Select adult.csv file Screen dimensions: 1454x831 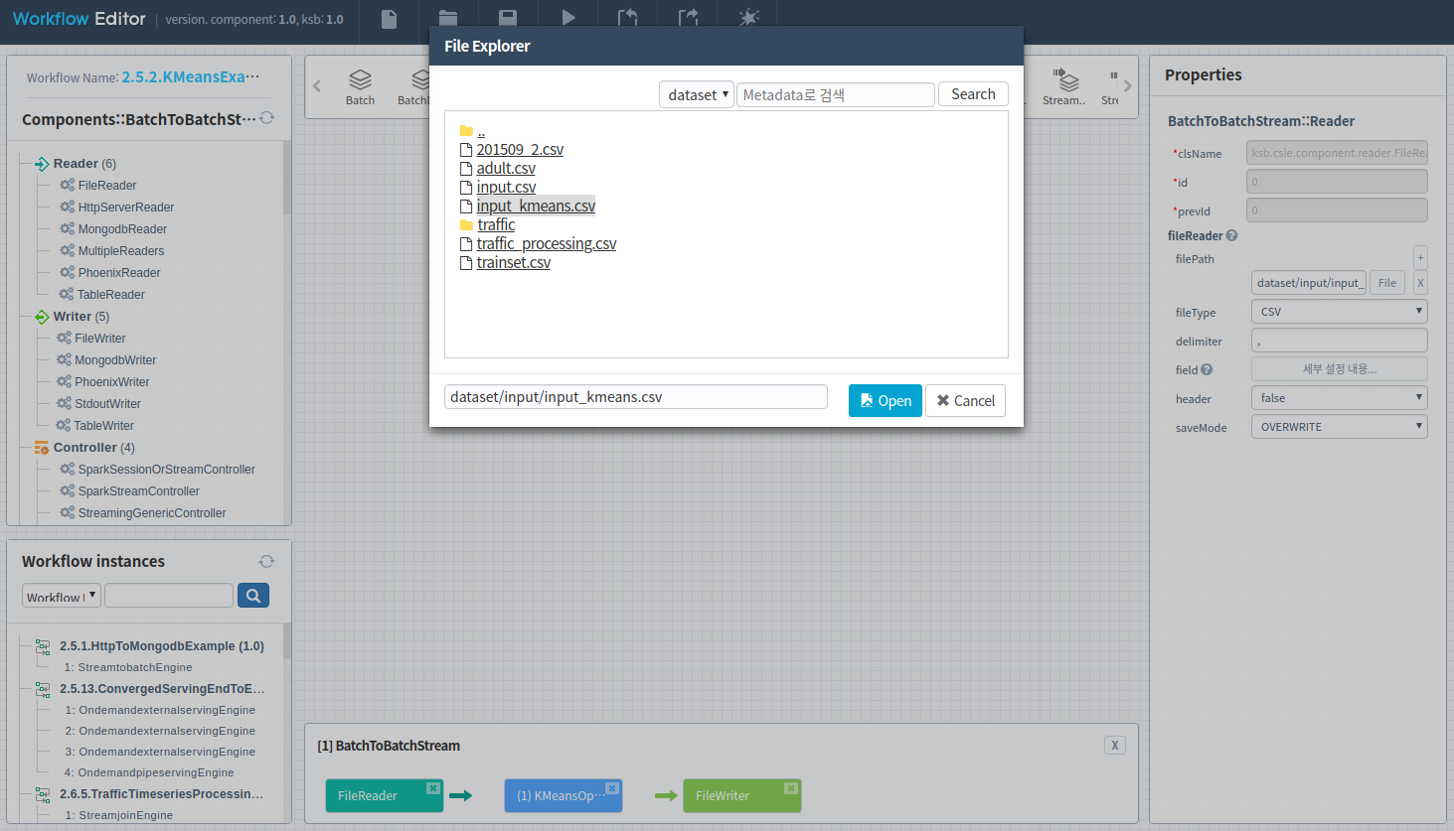click(506, 169)
